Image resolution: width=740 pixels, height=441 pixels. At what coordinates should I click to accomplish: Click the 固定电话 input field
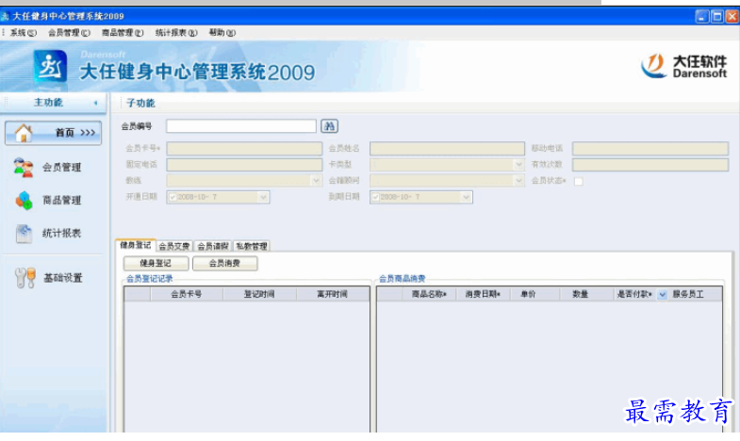click(x=244, y=165)
